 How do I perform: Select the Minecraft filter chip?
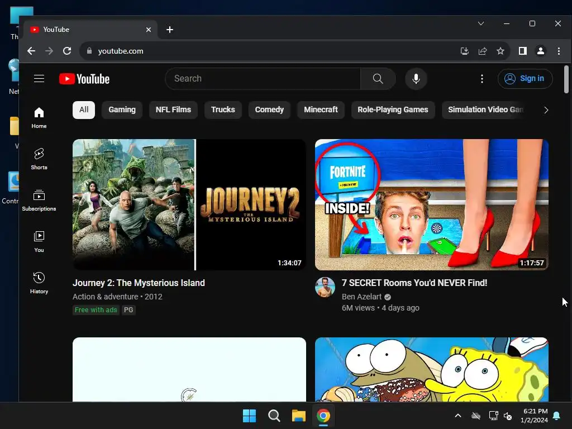pyautogui.click(x=321, y=110)
